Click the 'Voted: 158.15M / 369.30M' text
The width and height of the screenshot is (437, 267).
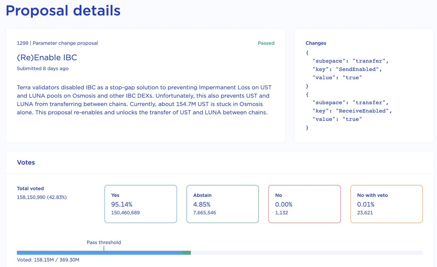click(48, 260)
